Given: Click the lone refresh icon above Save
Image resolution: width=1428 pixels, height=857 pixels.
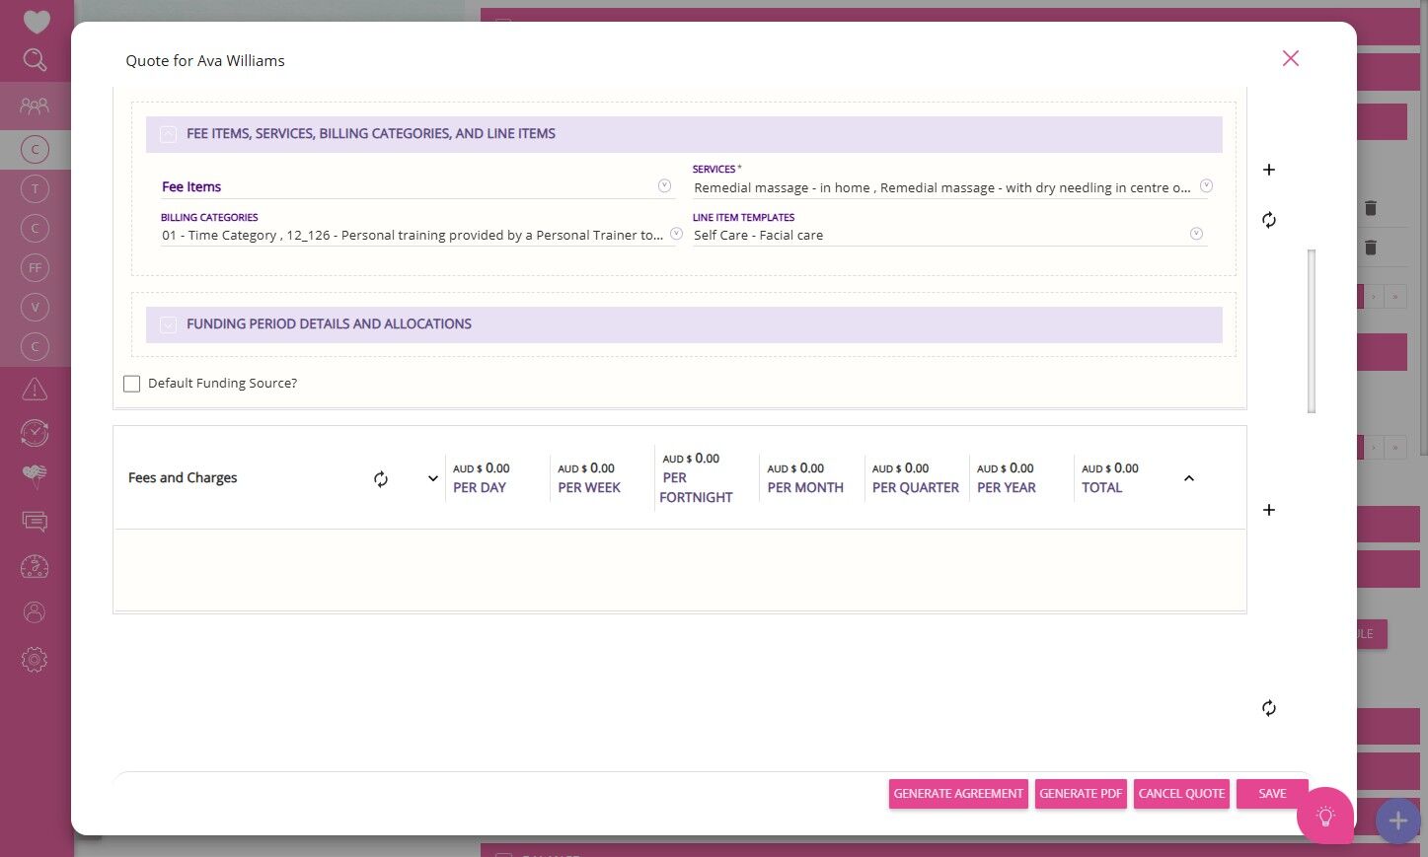Looking at the screenshot, I should click(1269, 708).
